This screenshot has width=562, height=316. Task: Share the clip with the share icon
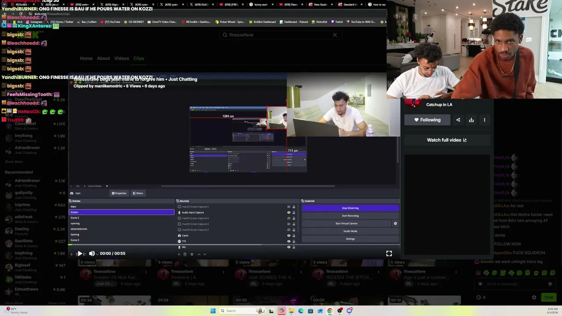[x=458, y=120]
